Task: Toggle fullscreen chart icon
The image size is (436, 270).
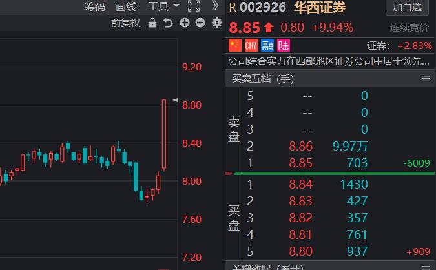Action: 194,6
